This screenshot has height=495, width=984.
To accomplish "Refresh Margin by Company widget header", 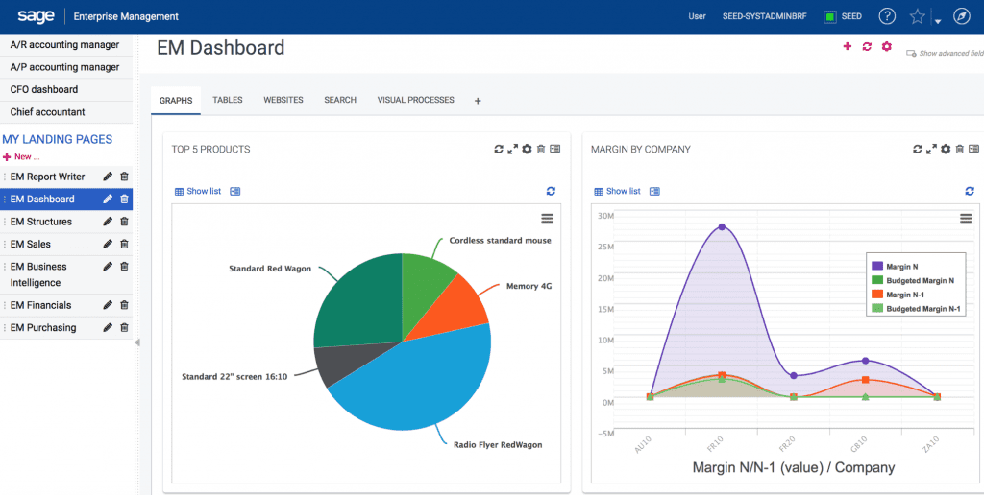I will [x=918, y=149].
